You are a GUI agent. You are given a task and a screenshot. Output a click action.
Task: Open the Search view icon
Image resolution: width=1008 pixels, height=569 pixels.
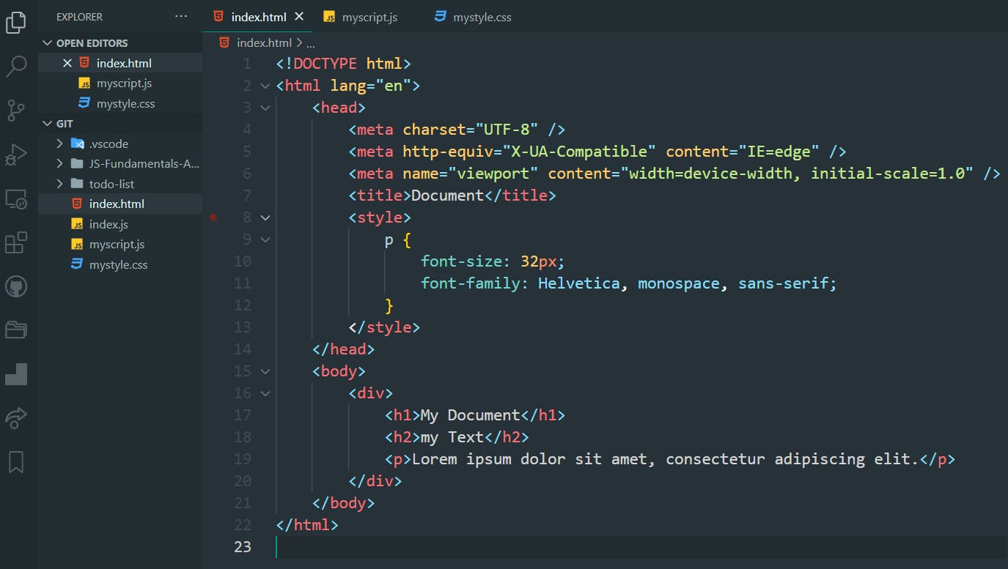(16, 67)
